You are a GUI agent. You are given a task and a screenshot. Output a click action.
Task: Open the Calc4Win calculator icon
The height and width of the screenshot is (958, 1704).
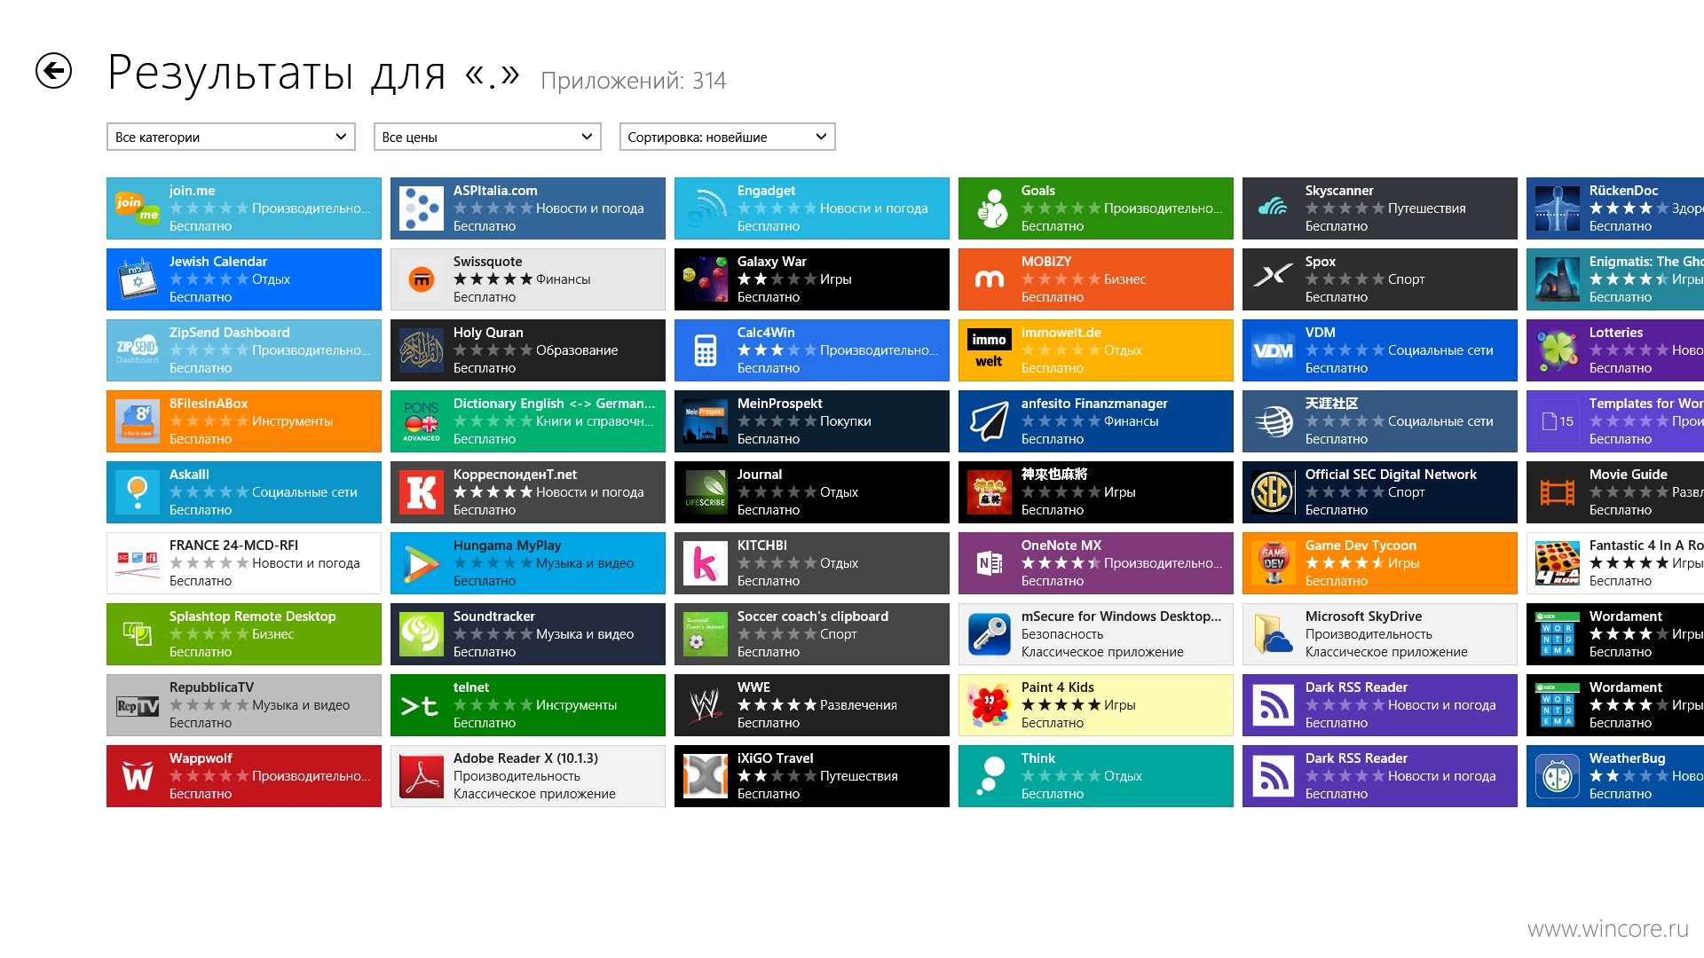click(706, 350)
